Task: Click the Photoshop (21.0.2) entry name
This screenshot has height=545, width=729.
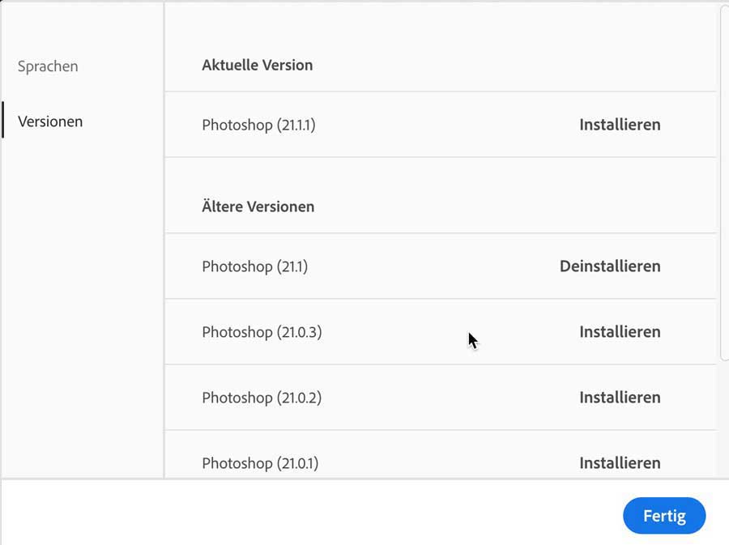Action: point(262,398)
